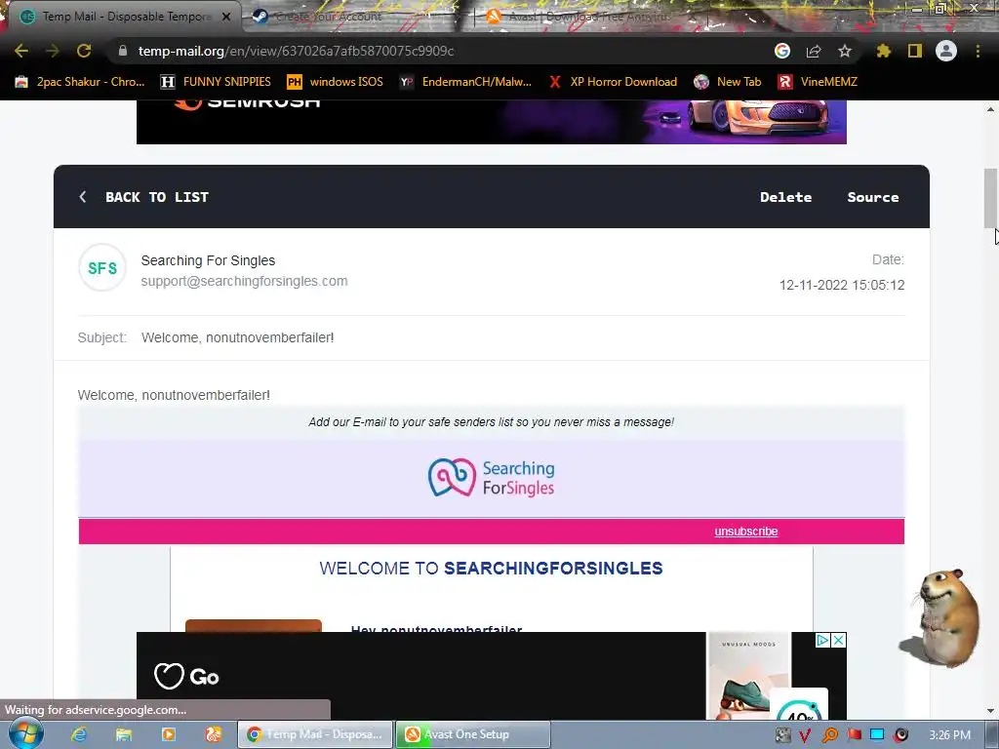Open Windows Explorer folder icon
999x749 pixels.
click(124, 734)
